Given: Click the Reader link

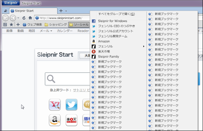Looking at the screenshot, I should pos(83,31).
